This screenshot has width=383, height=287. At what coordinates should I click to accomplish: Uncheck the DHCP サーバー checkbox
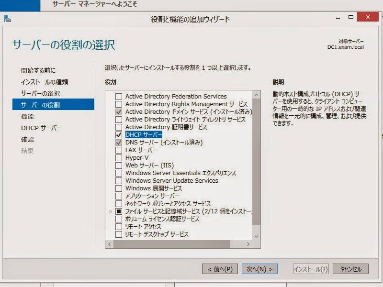(119, 135)
